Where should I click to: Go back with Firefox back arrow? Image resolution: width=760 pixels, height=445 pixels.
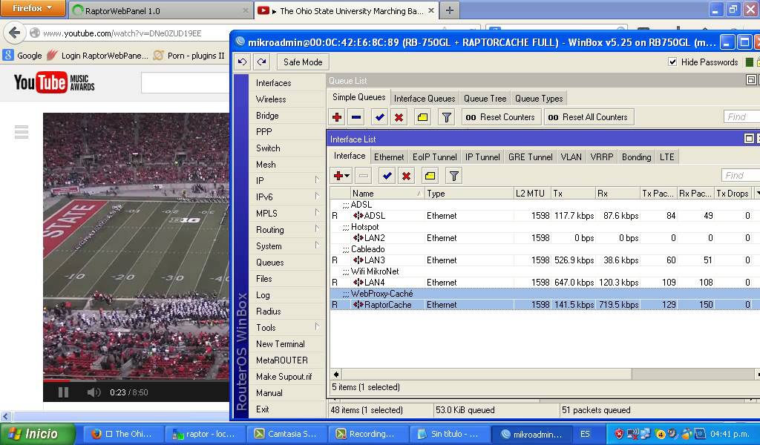[x=15, y=33]
